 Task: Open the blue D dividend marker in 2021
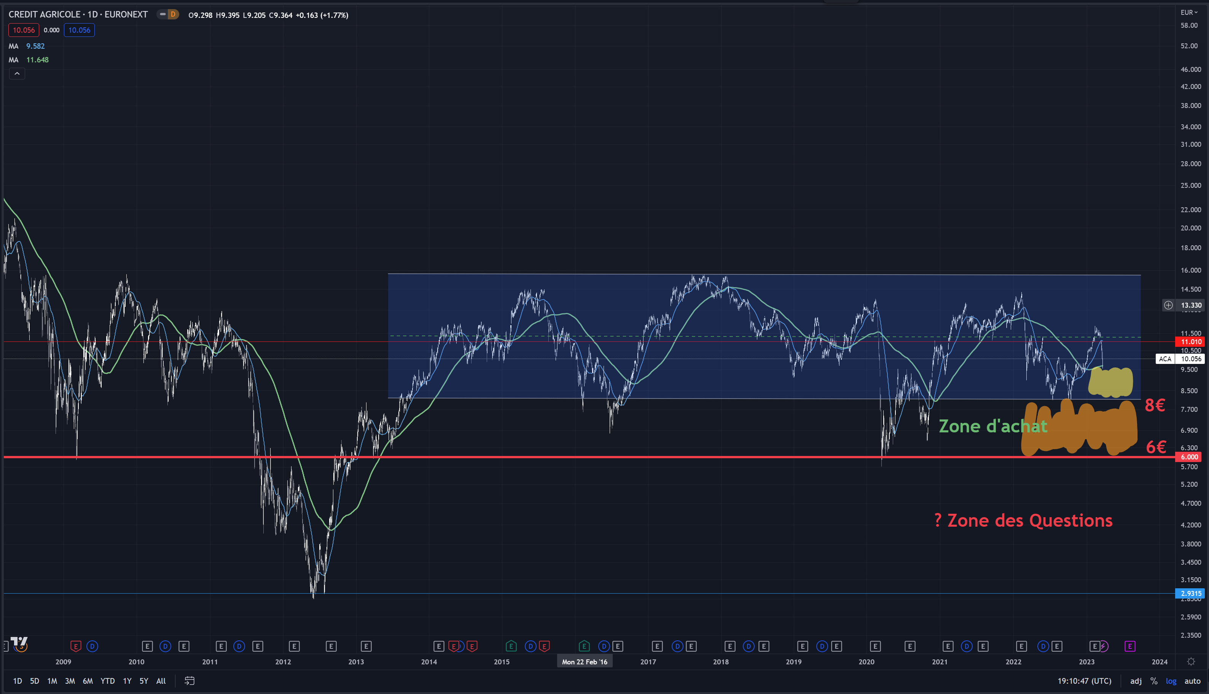click(x=967, y=646)
